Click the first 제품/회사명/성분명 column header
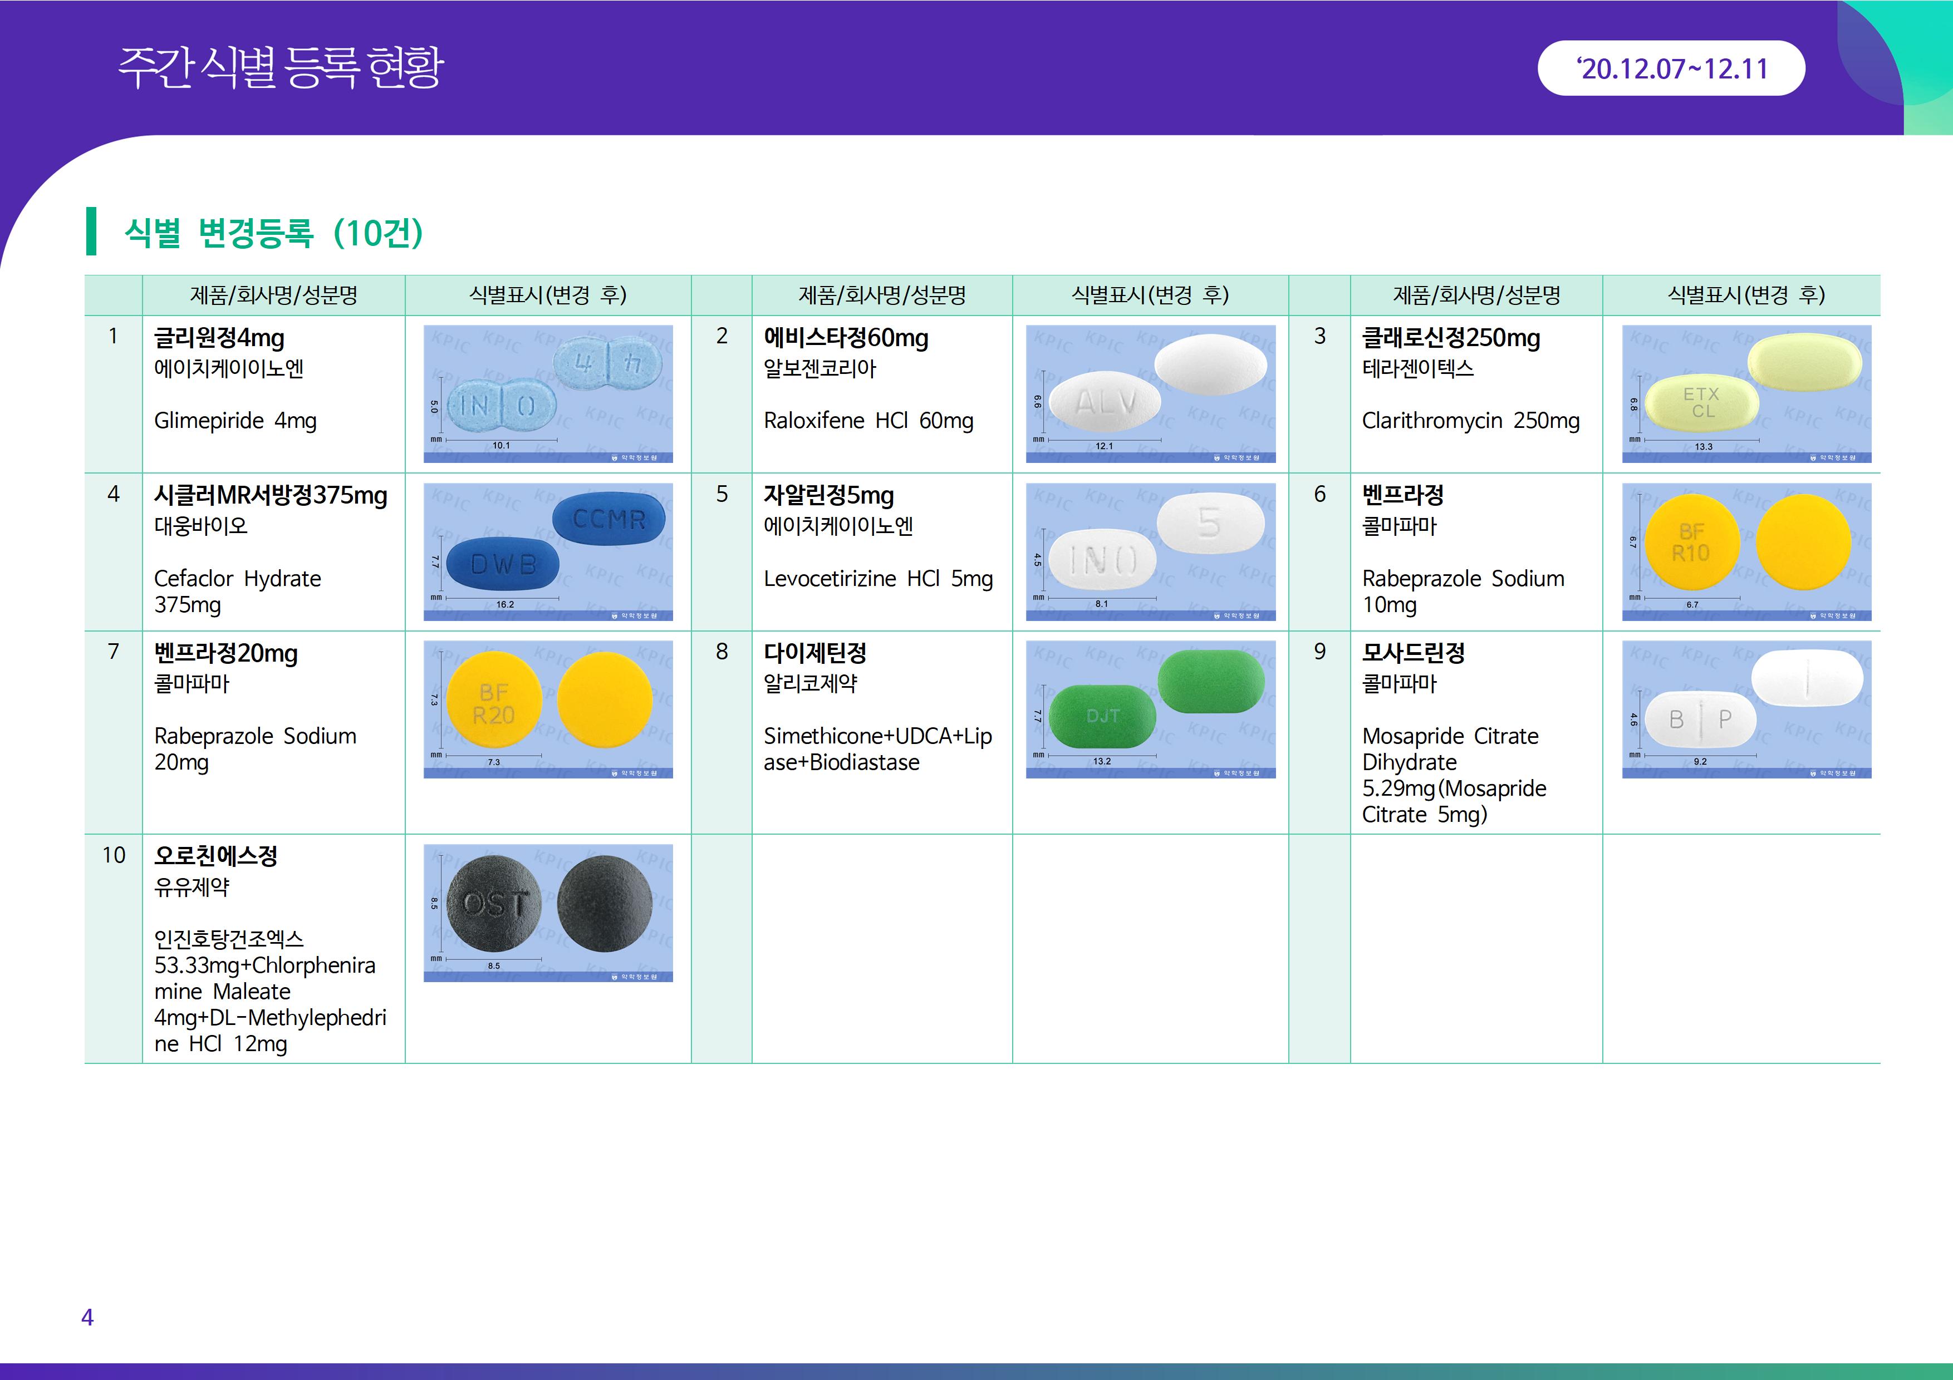Image resolution: width=1953 pixels, height=1380 pixels. coord(273,295)
